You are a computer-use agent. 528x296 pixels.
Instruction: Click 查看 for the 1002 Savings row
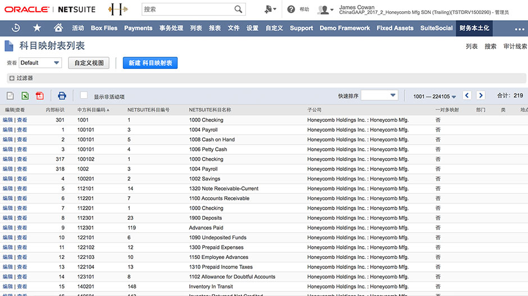pos(22,179)
